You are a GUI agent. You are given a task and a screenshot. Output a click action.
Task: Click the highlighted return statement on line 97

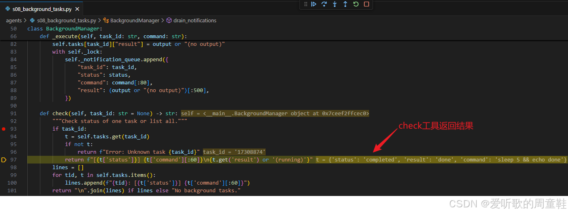point(189,160)
